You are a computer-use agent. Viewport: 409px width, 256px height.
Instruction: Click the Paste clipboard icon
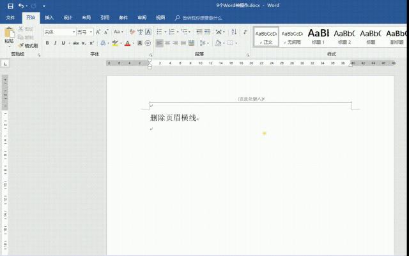(9, 33)
